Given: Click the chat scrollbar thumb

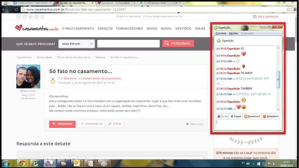Looking at the screenshot, I should [278, 79].
